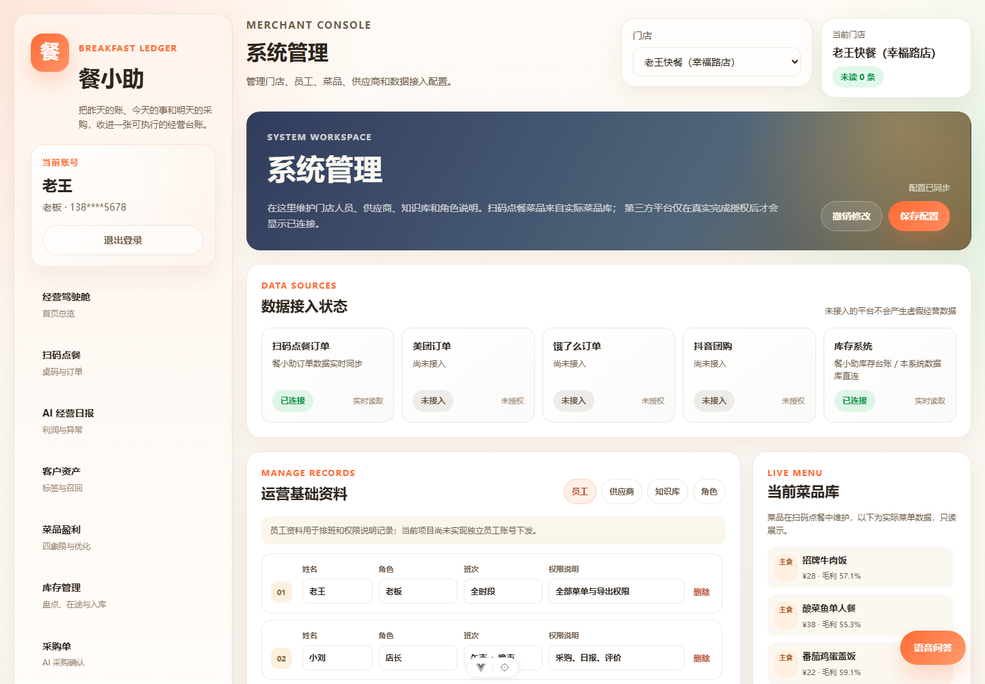Switch to the 知识库 tab
Viewport: 985px width, 684px height.
[668, 492]
